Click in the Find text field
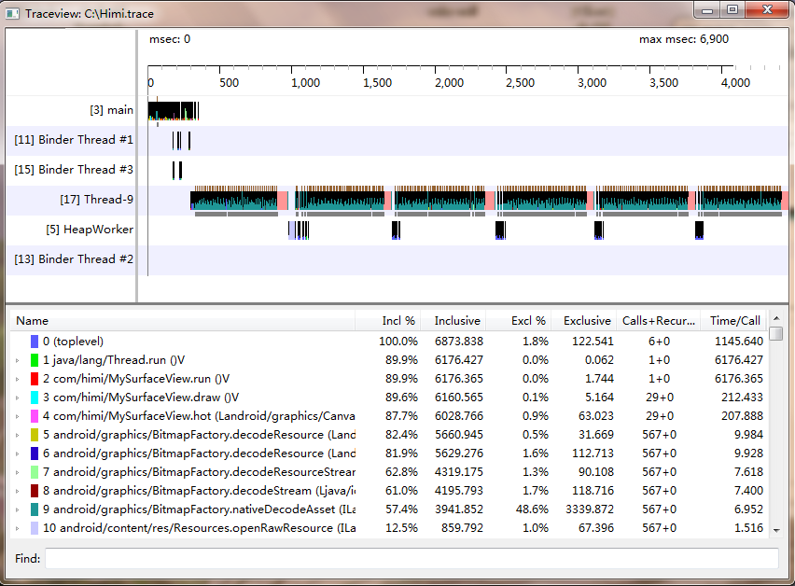This screenshot has width=795, height=586. [411, 558]
